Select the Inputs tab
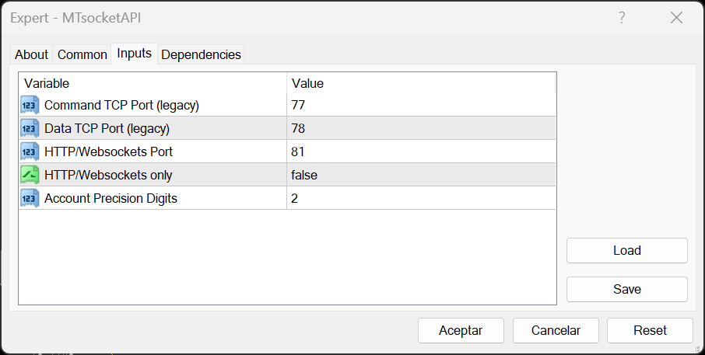This screenshot has width=705, height=355. pyautogui.click(x=135, y=54)
